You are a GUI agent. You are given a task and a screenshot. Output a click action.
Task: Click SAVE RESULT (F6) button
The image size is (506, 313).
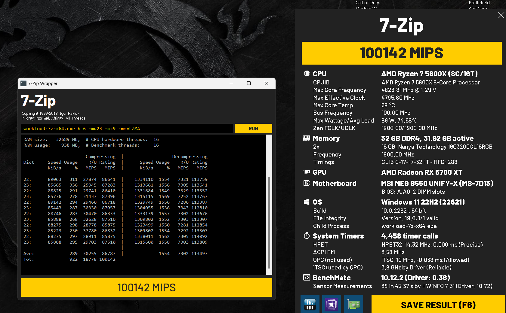438,305
